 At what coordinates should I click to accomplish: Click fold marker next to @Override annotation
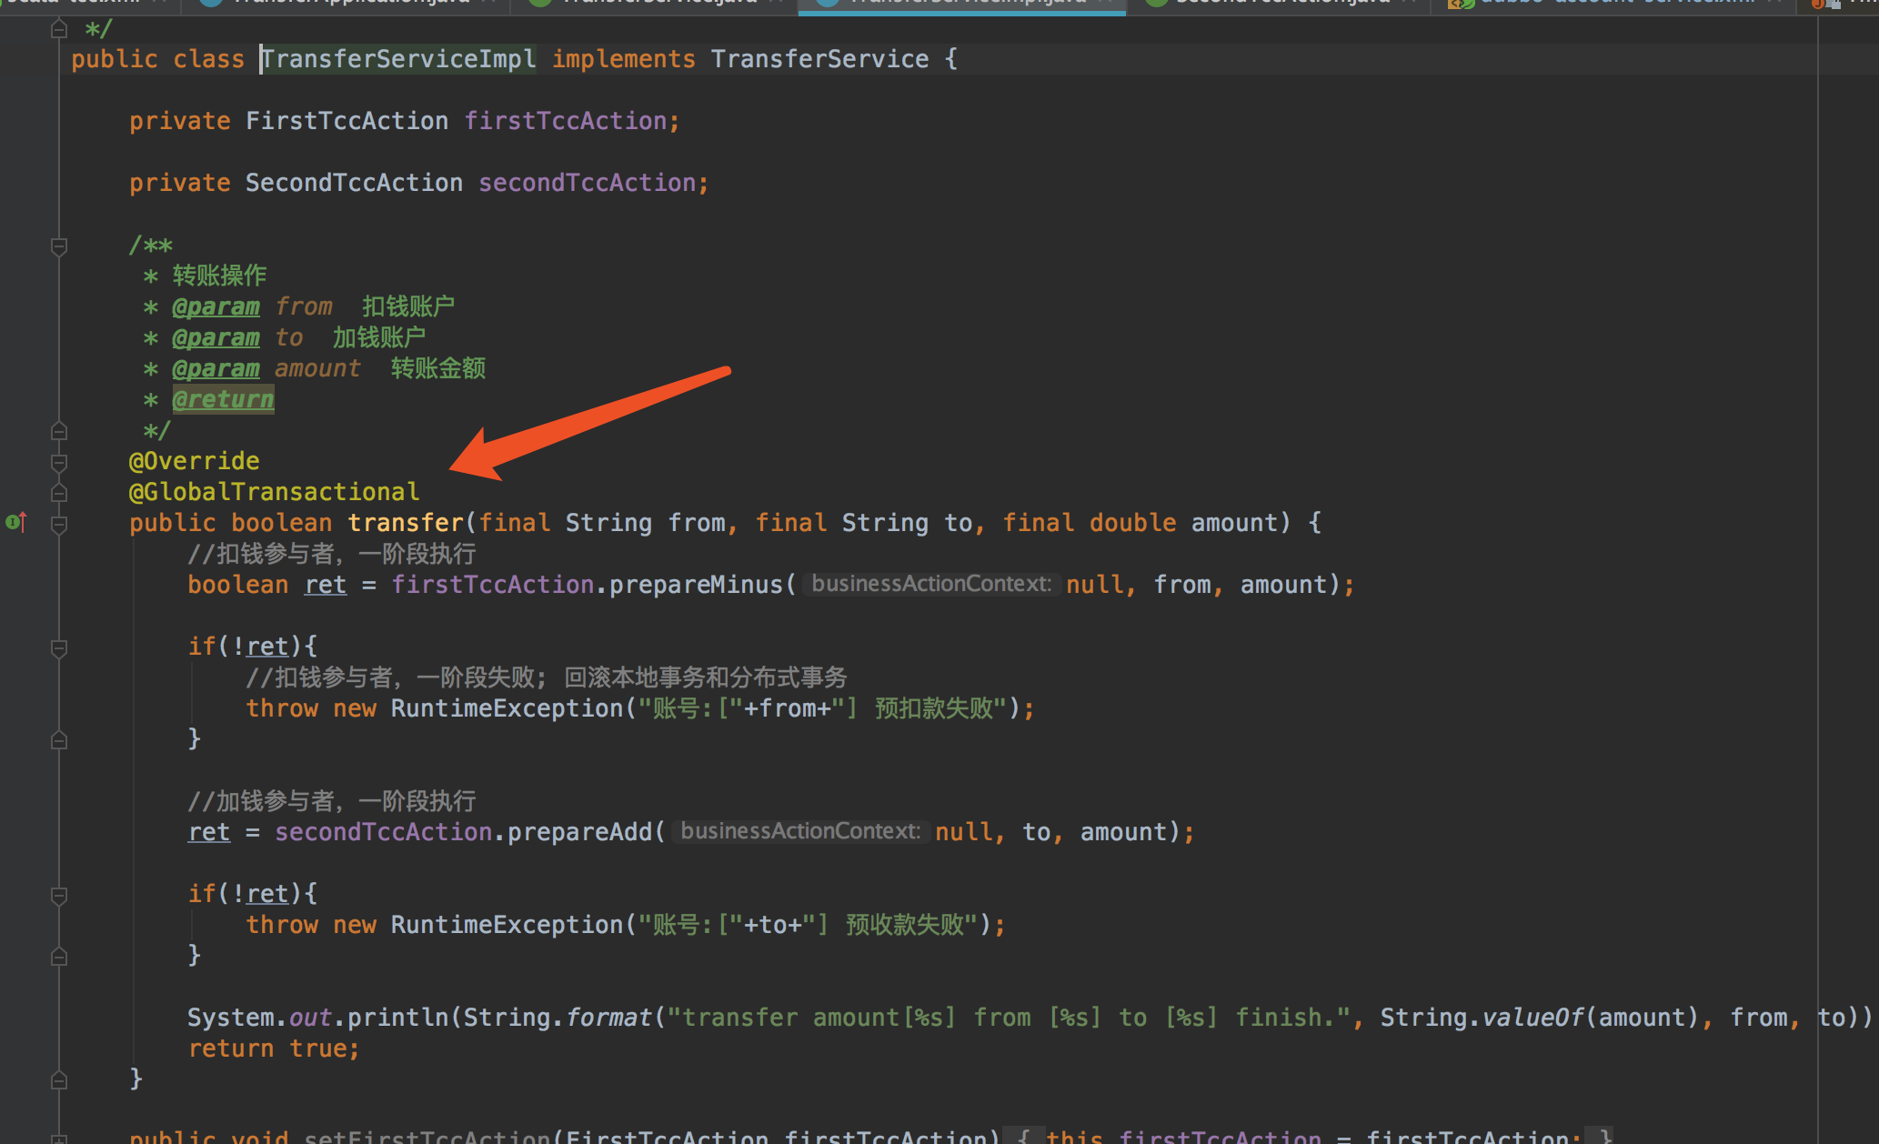(59, 462)
